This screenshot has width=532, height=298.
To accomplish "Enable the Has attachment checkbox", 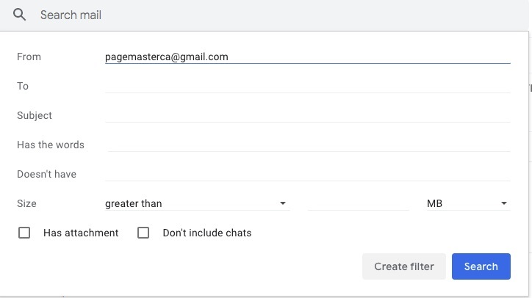I will (24, 233).
